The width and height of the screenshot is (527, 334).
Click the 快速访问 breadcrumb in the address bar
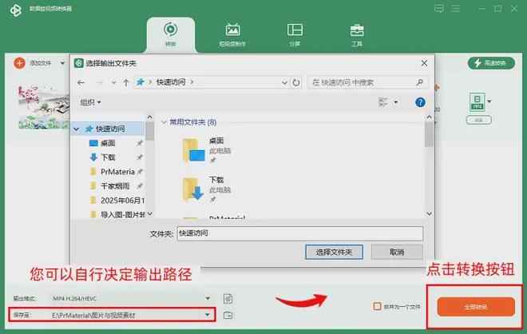click(x=171, y=82)
